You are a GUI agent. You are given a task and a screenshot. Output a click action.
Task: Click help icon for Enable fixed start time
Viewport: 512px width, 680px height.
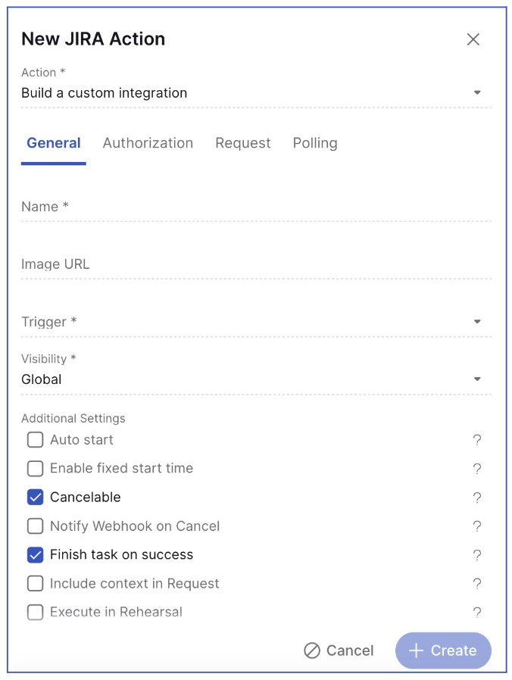click(477, 469)
